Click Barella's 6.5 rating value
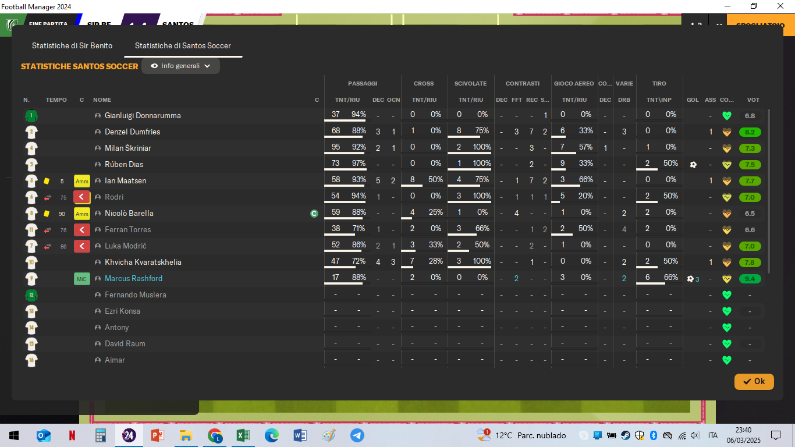 (x=750, y=214)
